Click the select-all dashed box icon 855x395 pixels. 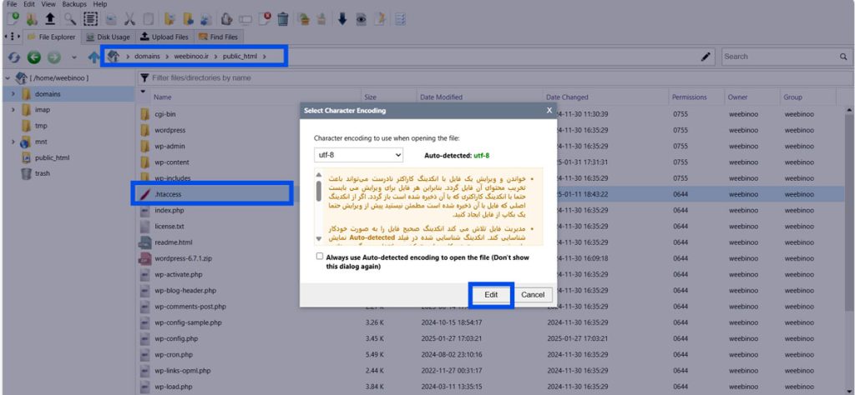90,19
